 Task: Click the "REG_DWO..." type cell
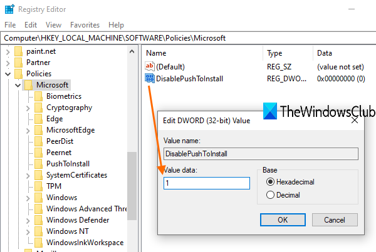pos(286,79)
